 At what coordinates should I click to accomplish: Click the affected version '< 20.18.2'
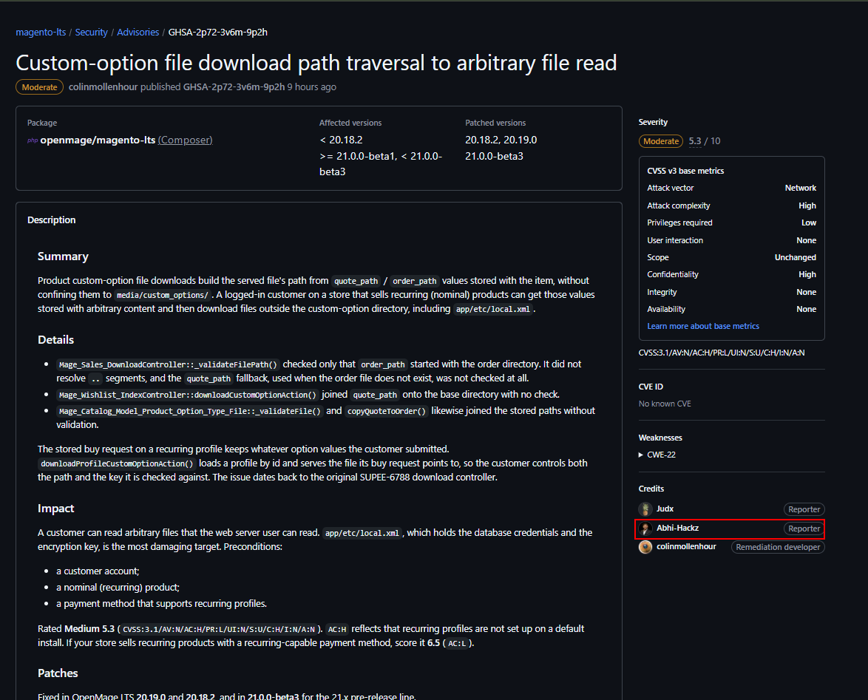click(341, 140)
